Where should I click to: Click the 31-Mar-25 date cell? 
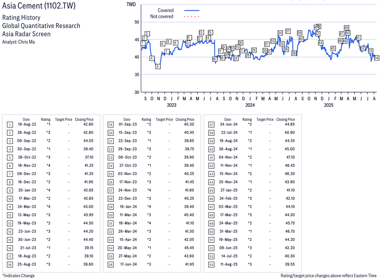click(229, 231)
